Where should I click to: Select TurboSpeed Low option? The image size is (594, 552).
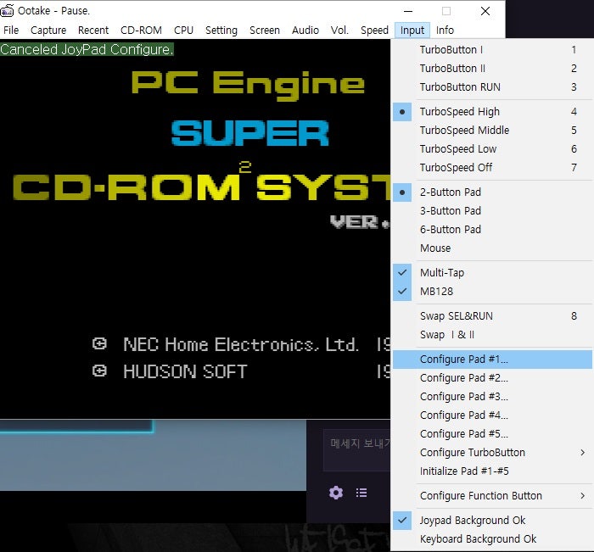pyautogui.click(x=492, y=148)
